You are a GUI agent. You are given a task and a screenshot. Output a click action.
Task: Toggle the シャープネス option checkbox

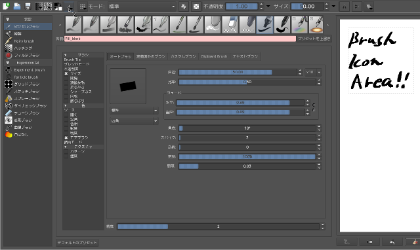(x=66, y=92)
